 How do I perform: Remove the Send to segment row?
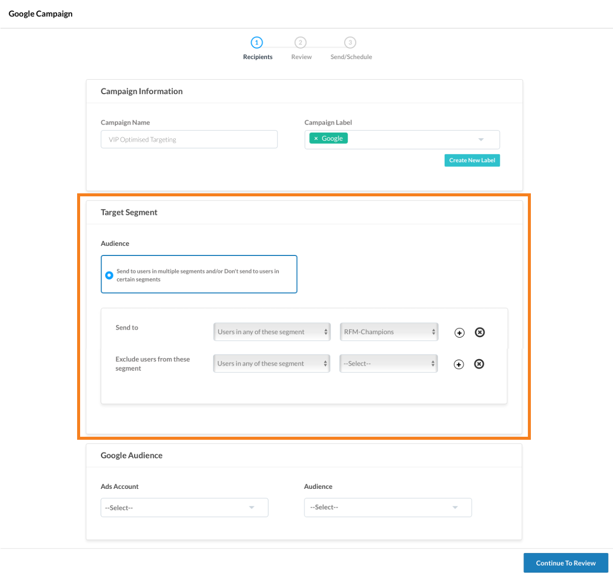pyautogui.click(x=480, y=332)
